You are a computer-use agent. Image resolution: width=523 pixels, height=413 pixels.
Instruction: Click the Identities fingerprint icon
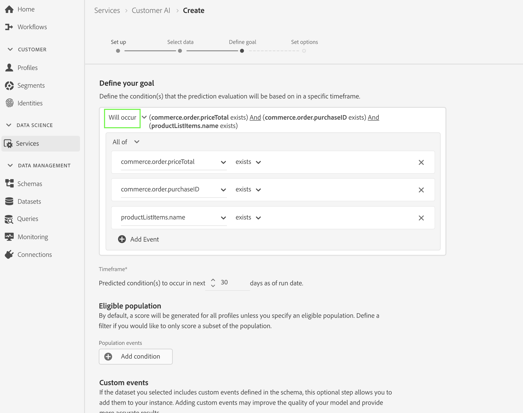(x=9, y=103)
